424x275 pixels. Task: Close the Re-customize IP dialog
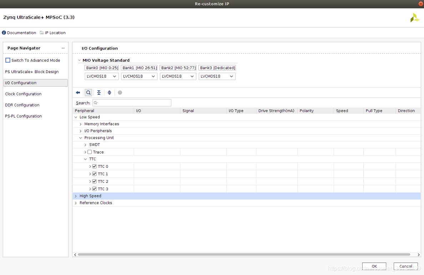[x=421, y=4]
